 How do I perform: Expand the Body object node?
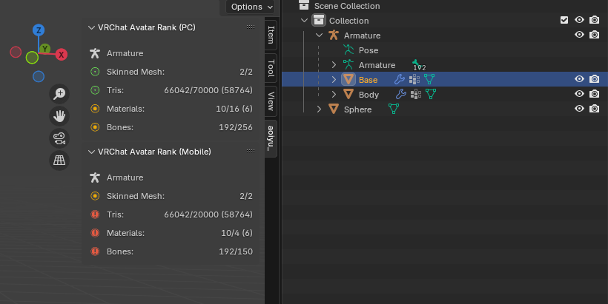coord(334,94)
